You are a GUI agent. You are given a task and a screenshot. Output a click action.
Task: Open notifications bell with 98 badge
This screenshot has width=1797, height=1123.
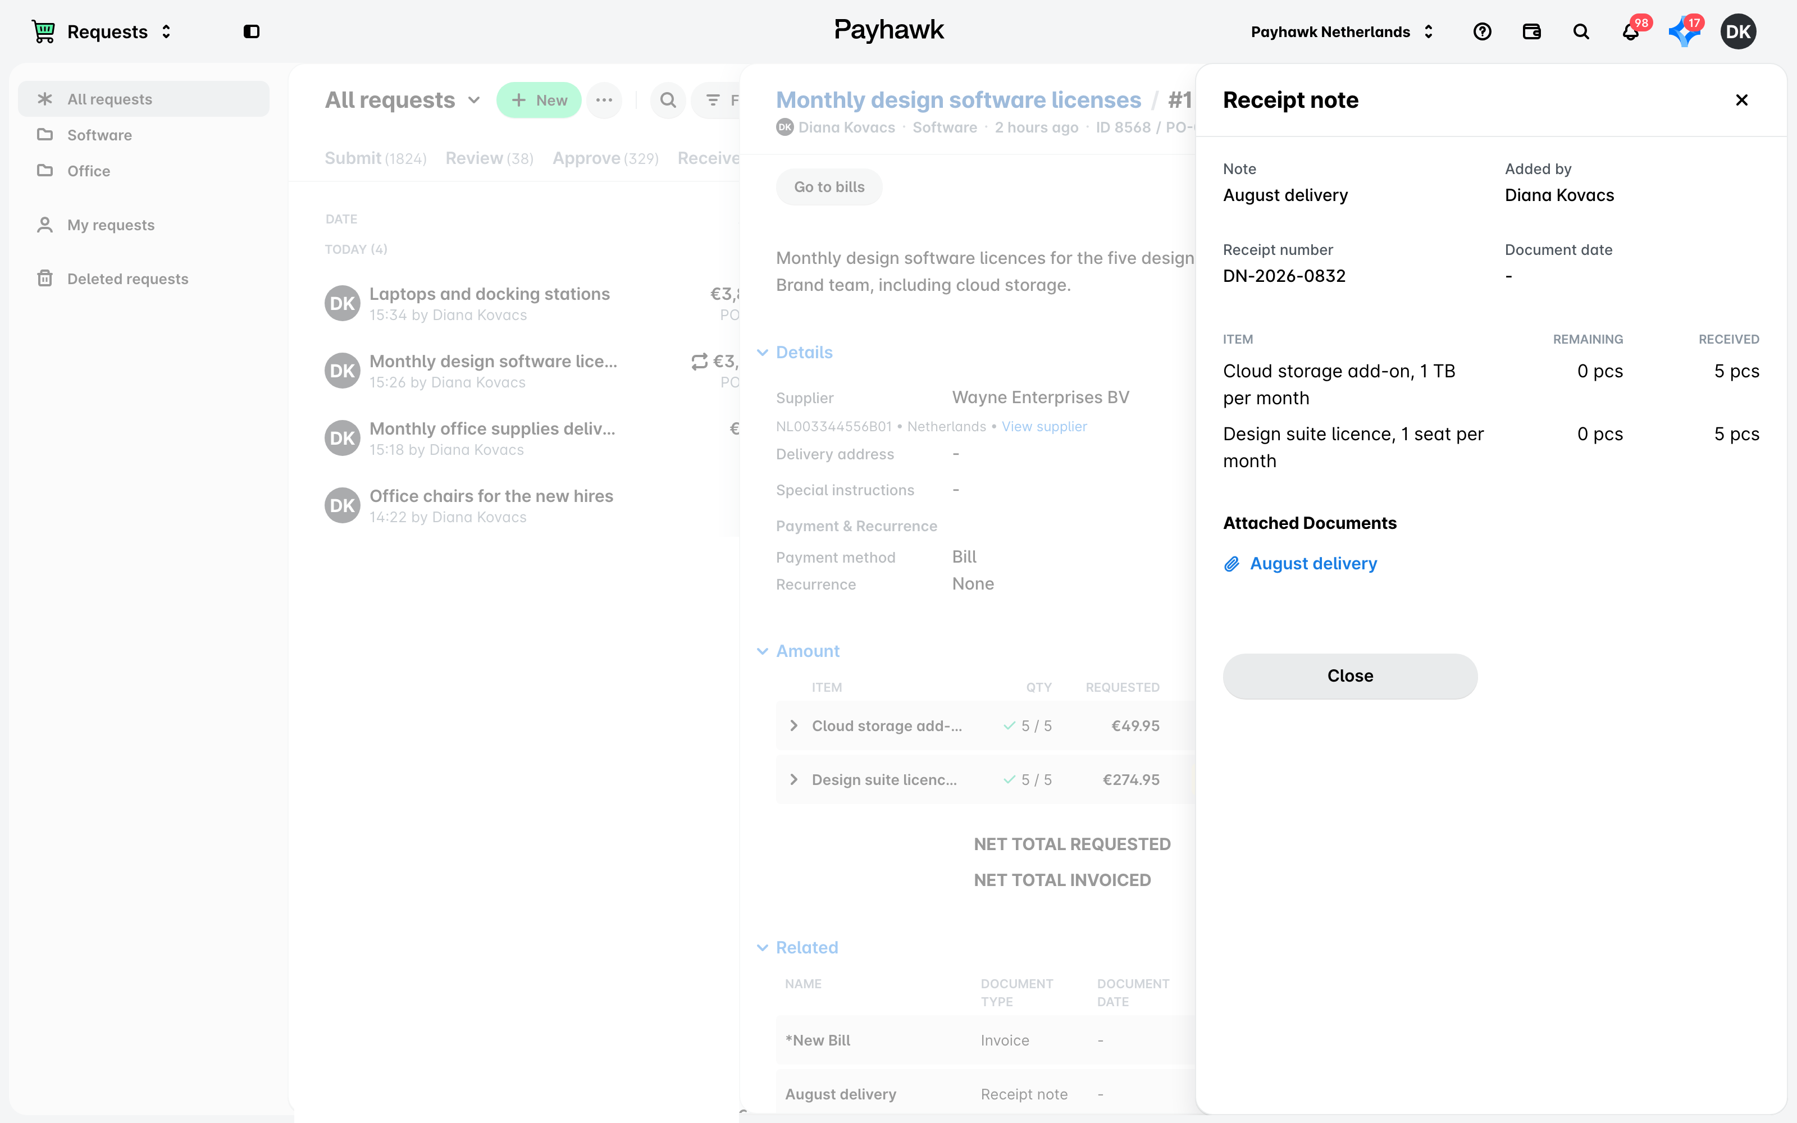pos(1631,31)
